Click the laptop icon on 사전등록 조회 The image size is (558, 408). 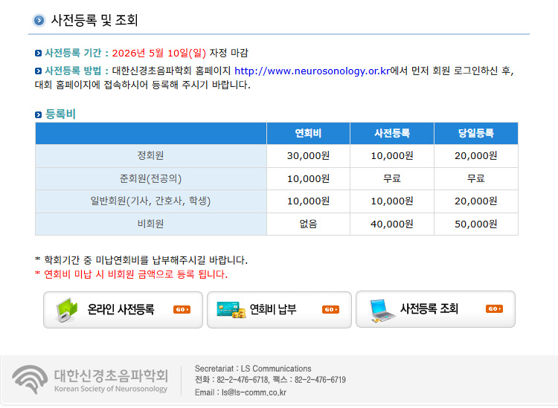(x=383, y=309)
